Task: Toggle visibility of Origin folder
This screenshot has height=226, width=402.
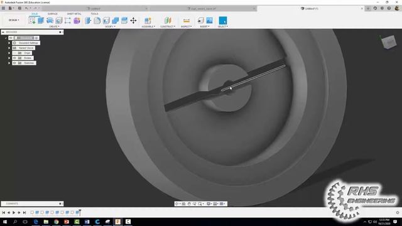Action: [x=14, y=53]
